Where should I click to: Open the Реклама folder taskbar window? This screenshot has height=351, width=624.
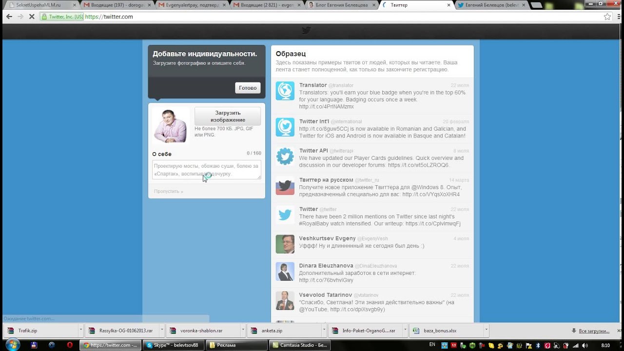236,345
